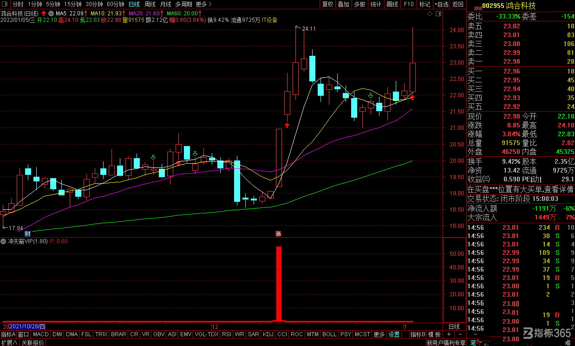The height and width of the screenshot is (346, 575).
Task: Select the 1分钟 period
Action: (35, 4)
